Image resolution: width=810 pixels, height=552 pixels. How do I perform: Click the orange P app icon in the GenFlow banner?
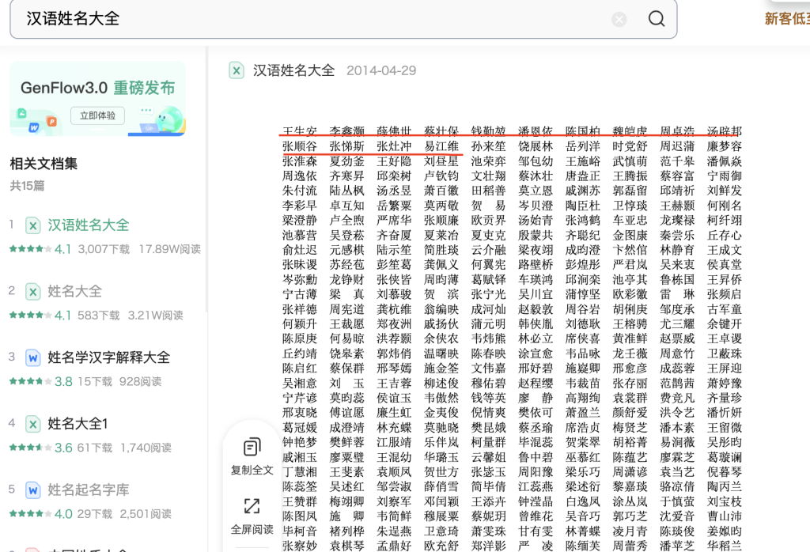click(51, 121)
